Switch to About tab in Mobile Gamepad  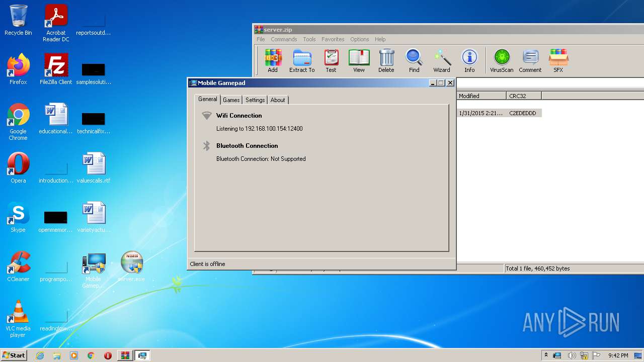[x=278, y=100]
